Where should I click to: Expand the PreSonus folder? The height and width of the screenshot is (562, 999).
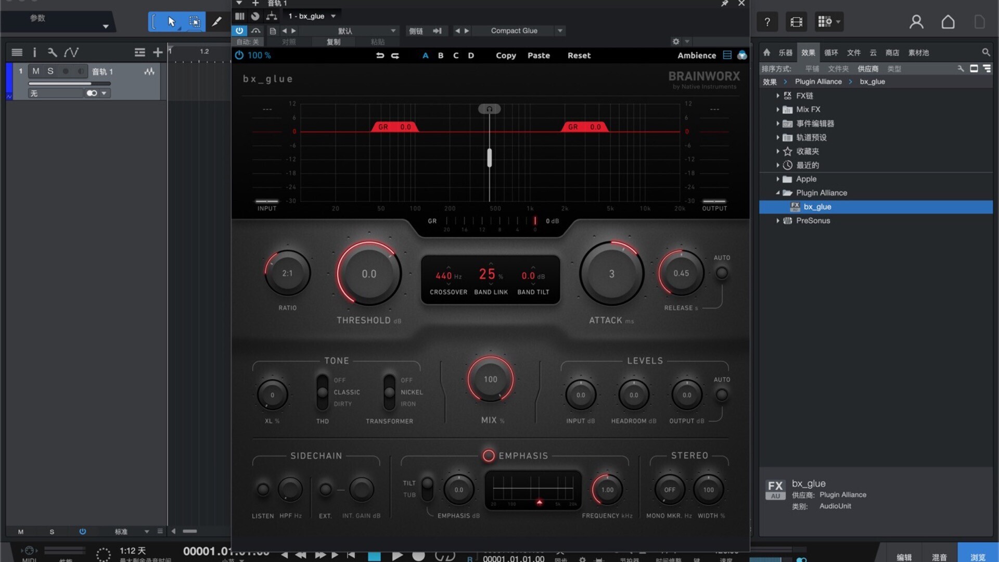[x=778, y=221]
